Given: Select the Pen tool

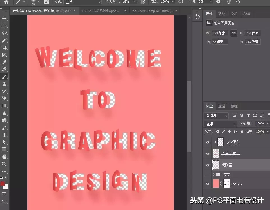Looking at the screenshot, I should (x=4, y=128).
